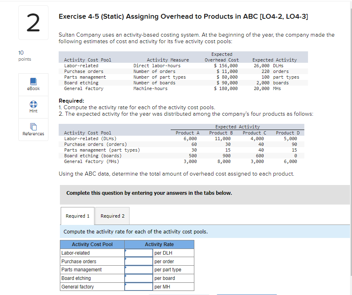Click the Activity Rate column header

159,244
